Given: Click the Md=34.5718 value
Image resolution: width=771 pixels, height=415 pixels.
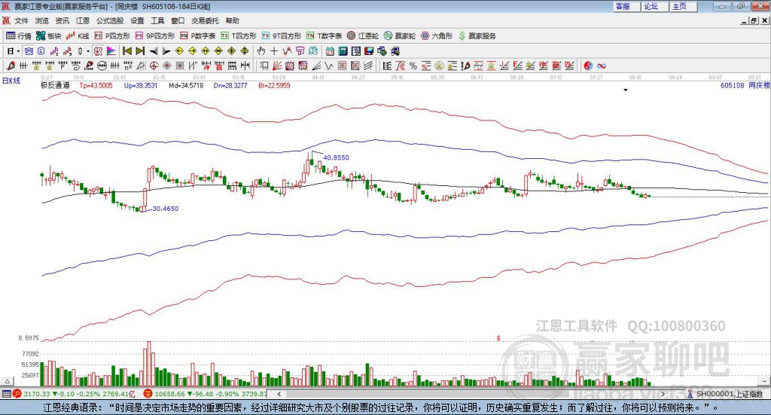Looking at the screenshot, I should pyautogui.click(x=186, y=86).
